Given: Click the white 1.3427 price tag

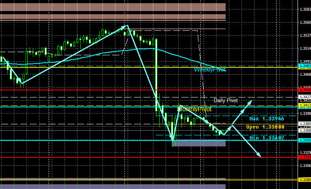Looking at the screenshot, I should point(305,97).
